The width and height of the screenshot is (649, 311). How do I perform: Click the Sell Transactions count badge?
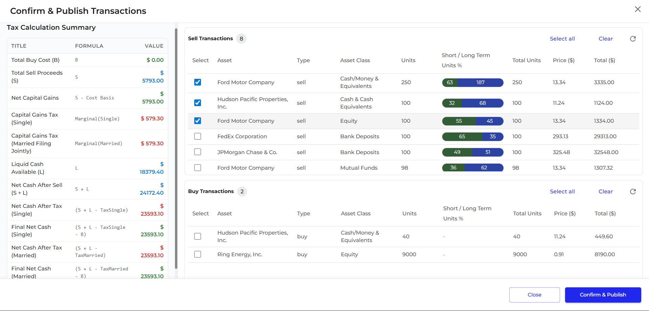[x=241, y=39]
